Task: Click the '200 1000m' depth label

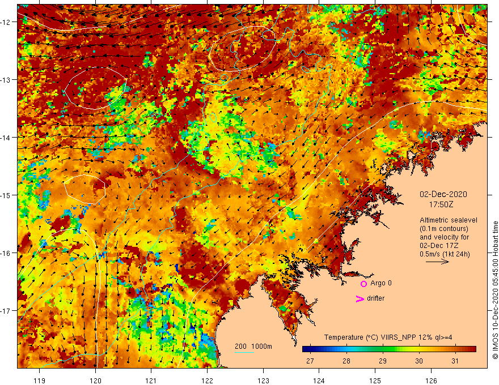Action: click(253, 346)
